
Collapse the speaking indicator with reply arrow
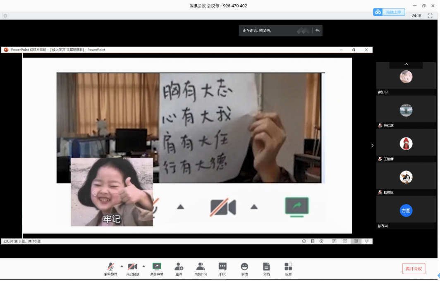(x=317, y=31)
